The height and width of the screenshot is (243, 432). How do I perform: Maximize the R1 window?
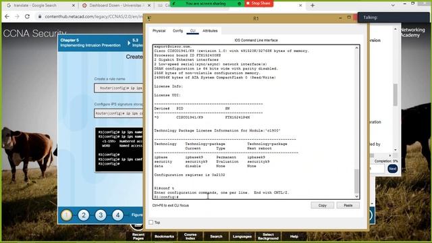349,18
